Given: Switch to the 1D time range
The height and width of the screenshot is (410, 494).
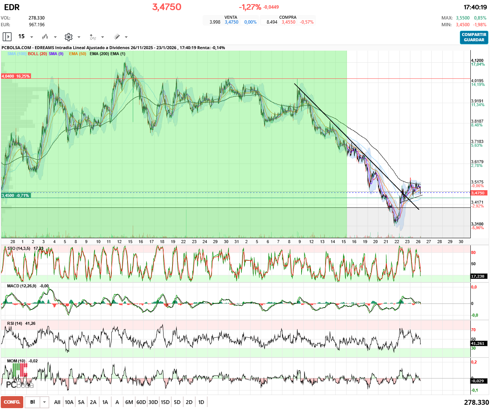Looking at the screenshot, I should pos(201,402).
